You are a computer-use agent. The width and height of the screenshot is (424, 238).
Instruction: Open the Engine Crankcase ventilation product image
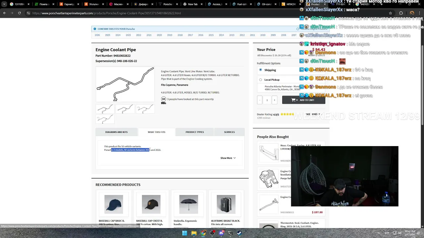coord(269,178)
